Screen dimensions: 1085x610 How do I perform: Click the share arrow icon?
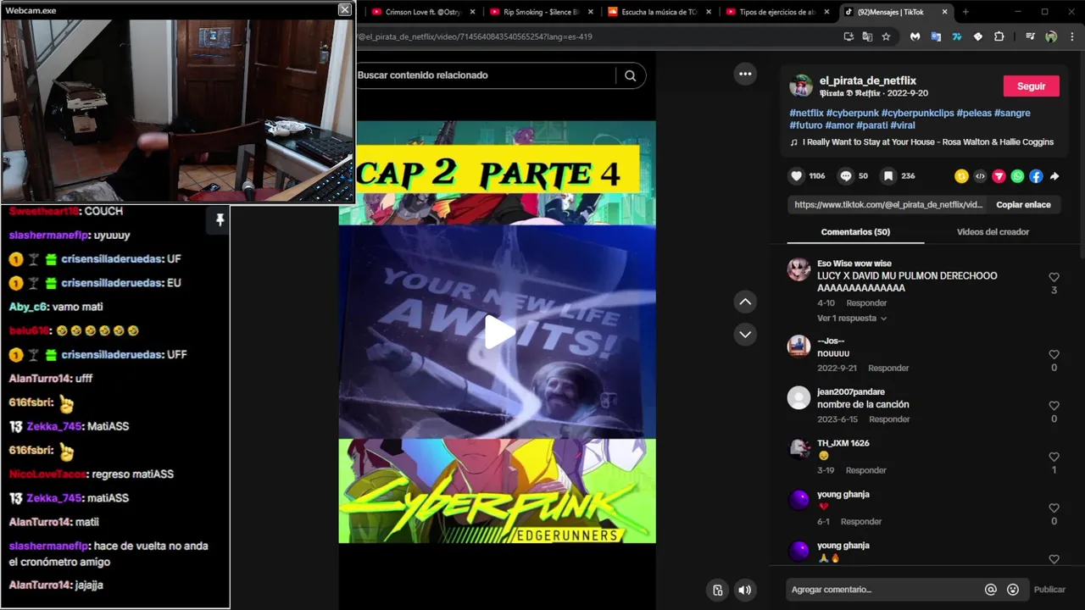1054,176
